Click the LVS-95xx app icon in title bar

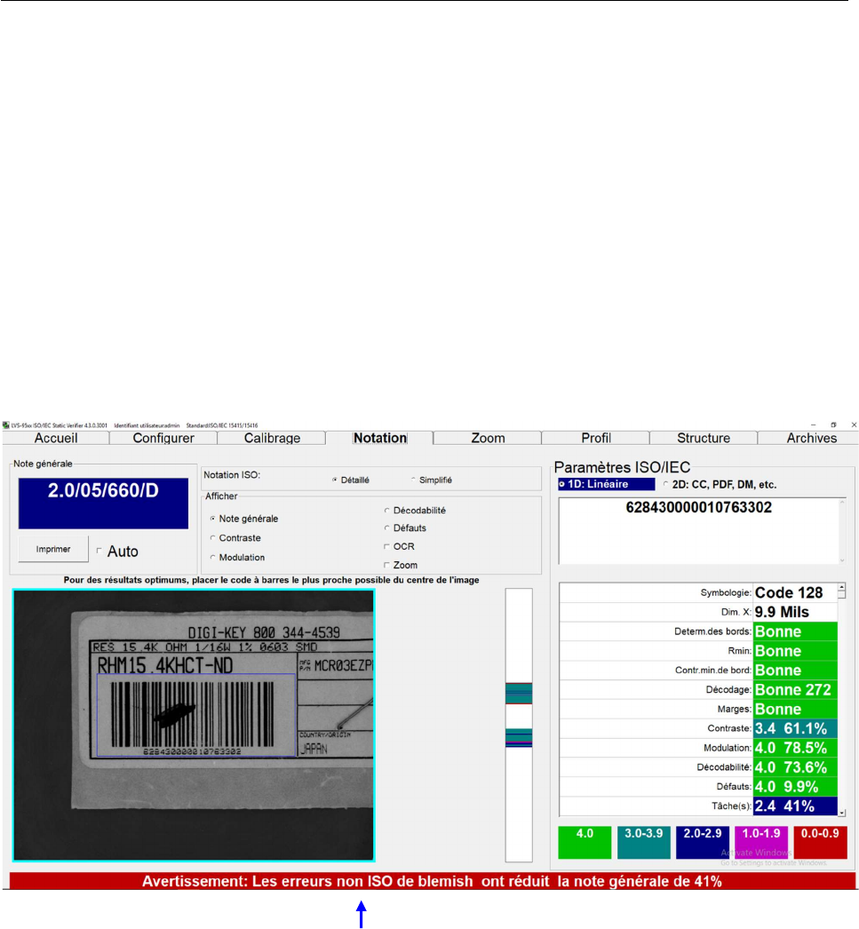[6, 425]
